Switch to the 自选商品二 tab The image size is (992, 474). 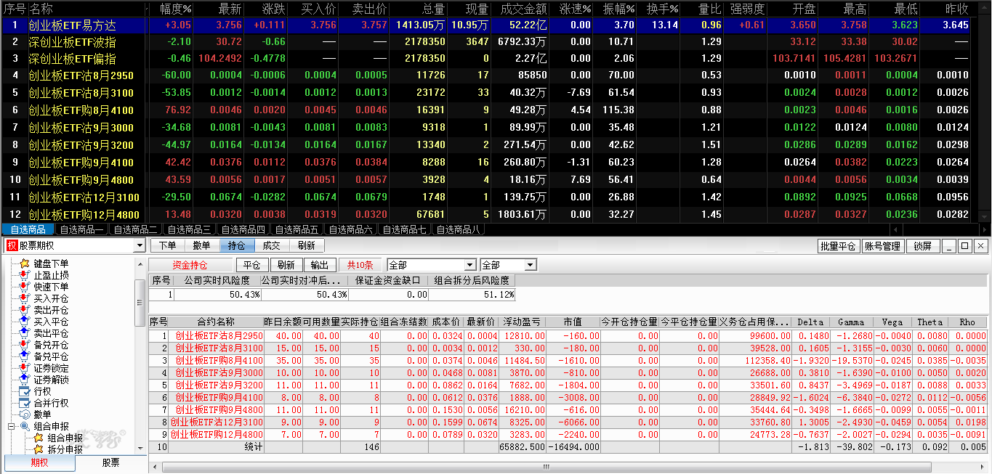coord(135,229)
